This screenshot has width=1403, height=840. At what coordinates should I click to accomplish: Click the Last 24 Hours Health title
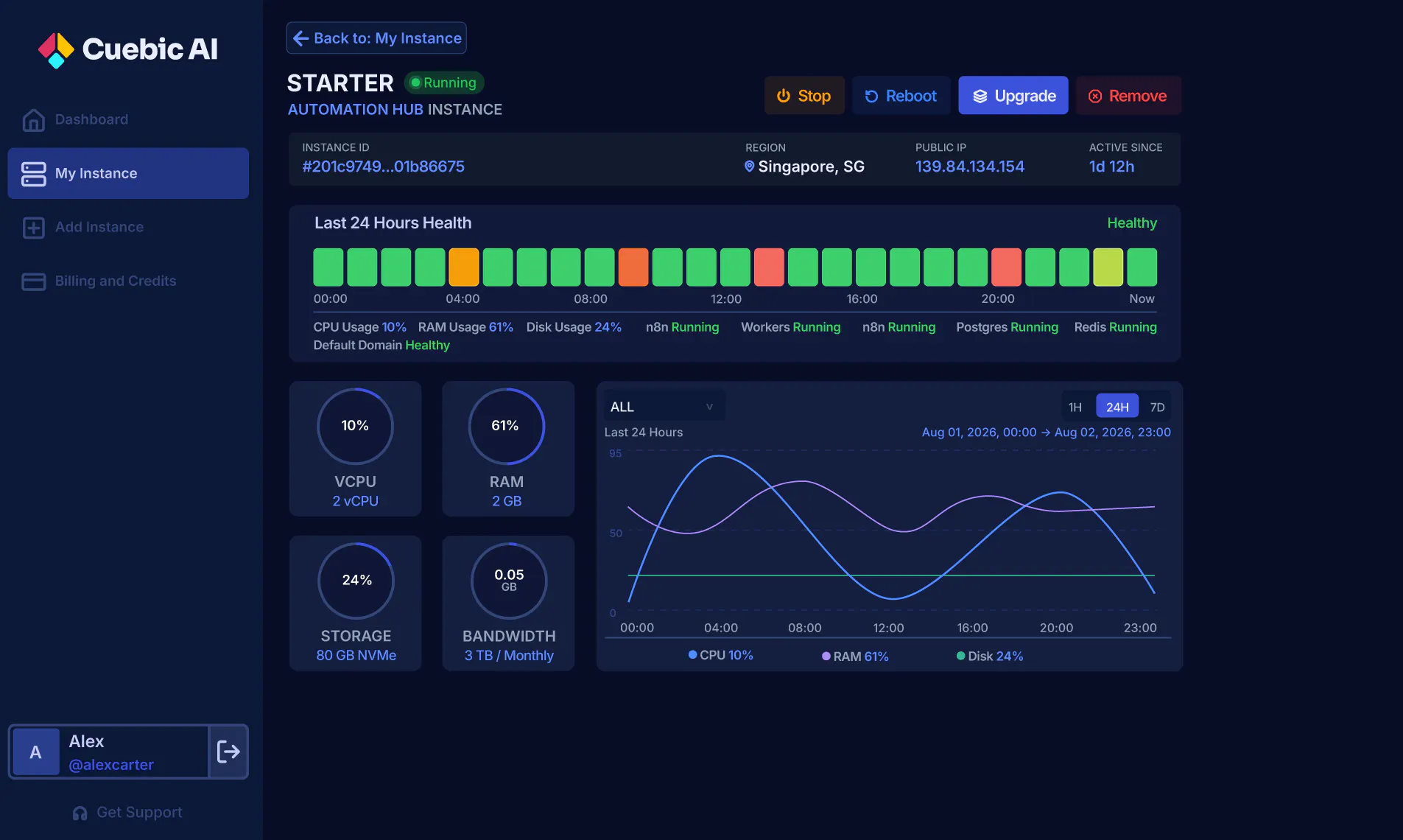393,223
